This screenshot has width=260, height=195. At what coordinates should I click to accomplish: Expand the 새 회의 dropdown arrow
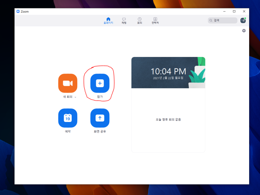point(75,97)
